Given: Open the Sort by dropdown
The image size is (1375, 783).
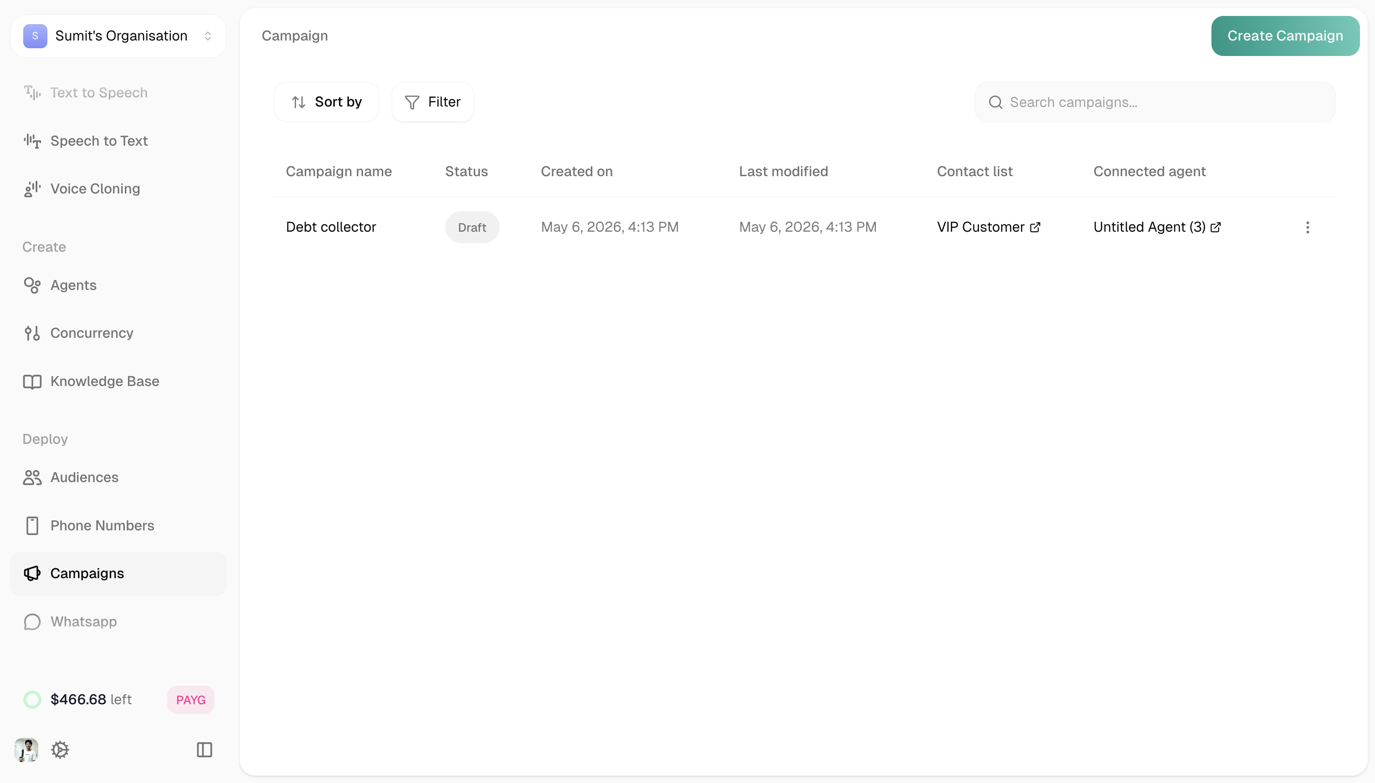Looking at the screenshot, I should click(326, 102).
